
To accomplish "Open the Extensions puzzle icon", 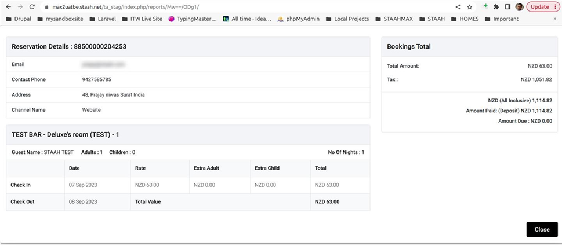I will click(496, 7).
